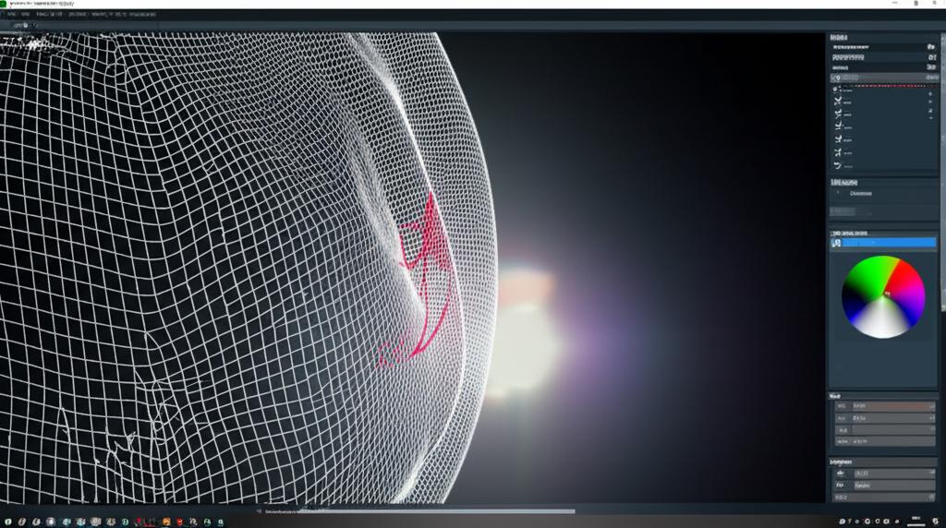Screen dimensions: 946x528
Task: Switch to the document tab at top left
Action: (20, 27)
